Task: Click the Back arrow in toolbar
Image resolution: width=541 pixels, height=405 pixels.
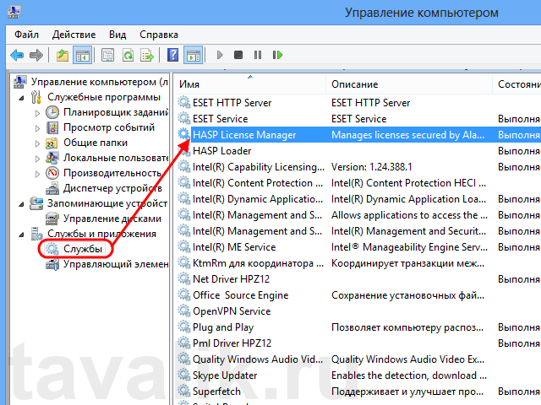Action: click(17, 56)
